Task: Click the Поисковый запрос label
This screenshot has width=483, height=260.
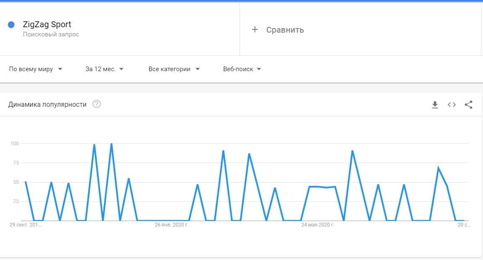Action: pyautogui.click(x=51, y=34)
